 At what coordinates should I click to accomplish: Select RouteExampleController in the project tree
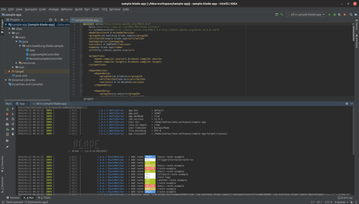click(46, 59)
